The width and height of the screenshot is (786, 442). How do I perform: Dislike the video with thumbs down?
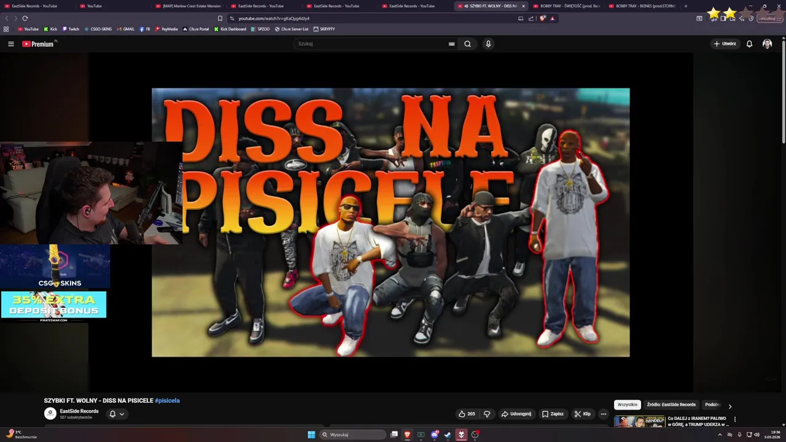click(487, 414)
